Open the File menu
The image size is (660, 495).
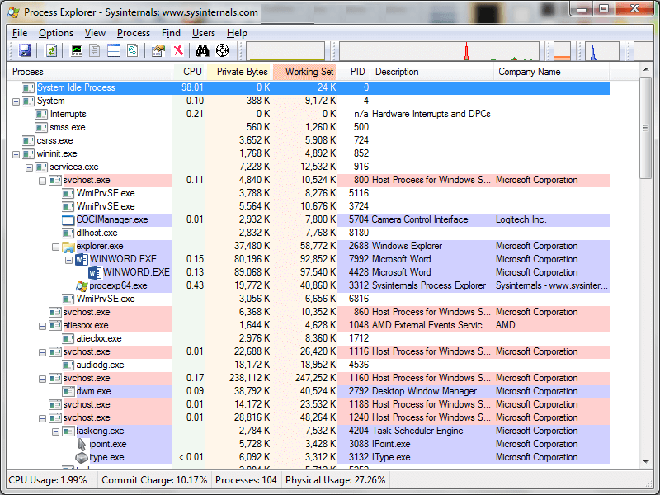tap(20, 33)
